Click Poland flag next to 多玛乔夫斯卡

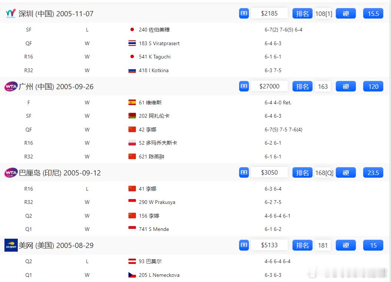pyautogui.click(x=132, y=143)
